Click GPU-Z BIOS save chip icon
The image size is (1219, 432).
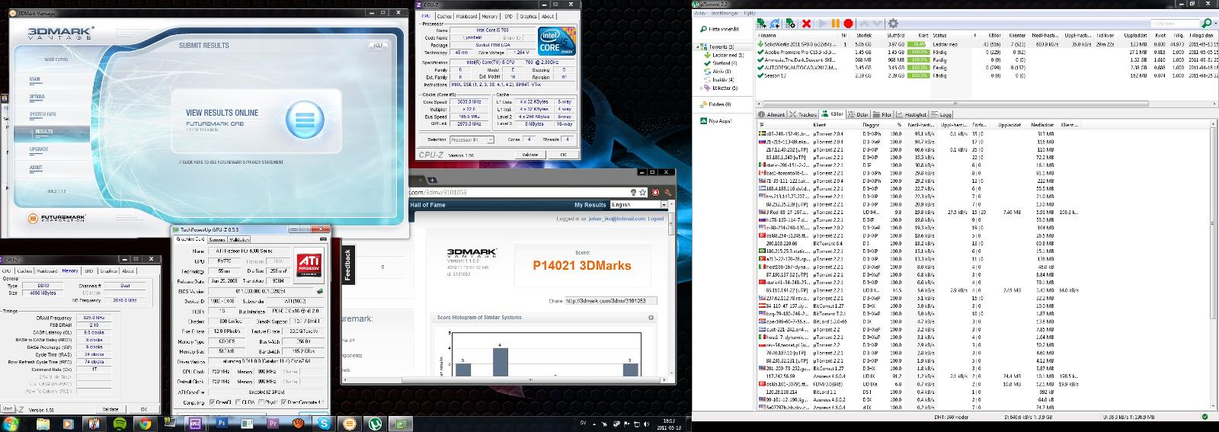pos(320,291)
